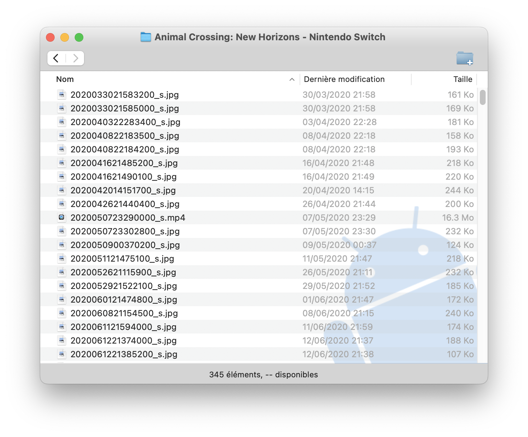Select file name 2020061221374000_s.jpg
528x437 pixels.
click(124, 341)
